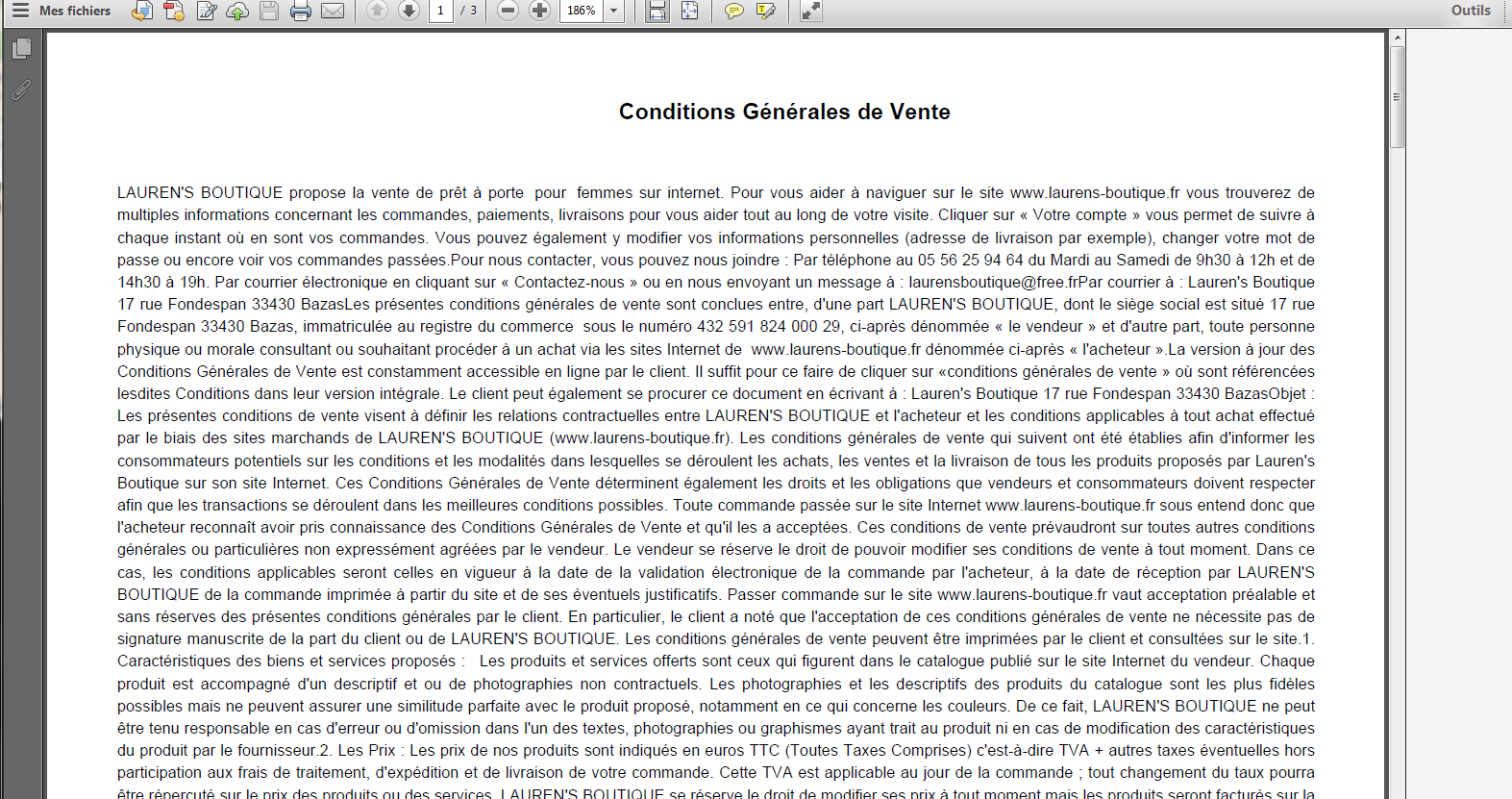Click the scrollbar up arrow
Image resolution: width=1512 pixels, height=799 pixels.
[x=1398, y=37]
